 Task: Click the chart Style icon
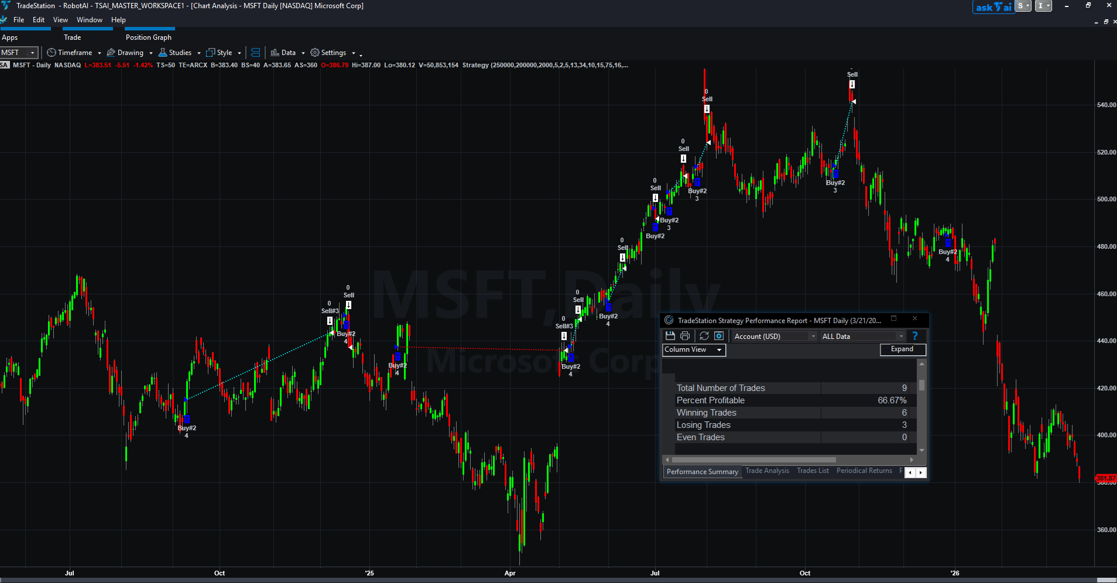210,53
